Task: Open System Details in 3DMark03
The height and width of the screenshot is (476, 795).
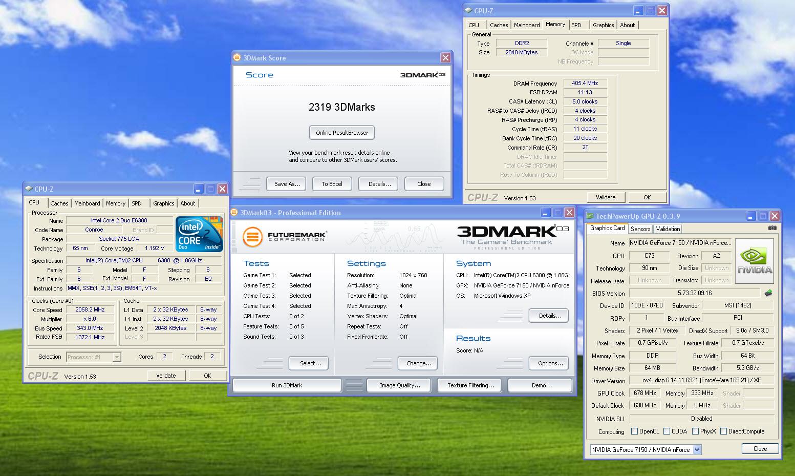Action: (x=549, y=316)
